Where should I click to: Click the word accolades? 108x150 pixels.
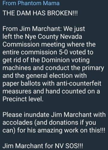tap(18, 122)
